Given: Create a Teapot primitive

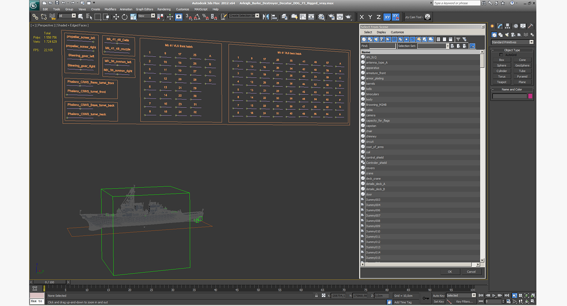Looking at the screenshot, I should click(501, 82).
